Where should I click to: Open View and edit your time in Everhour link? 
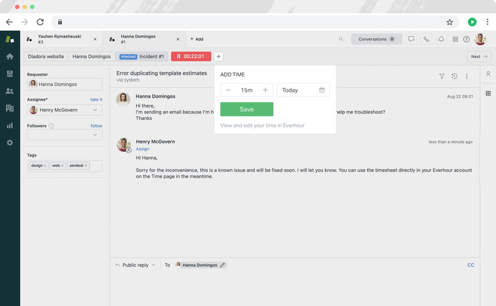(262, 126)
